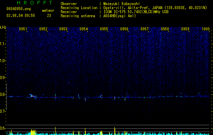Click the 0956 time marker
This screenshot has height=135, width=213.
(x=124, y=29)
